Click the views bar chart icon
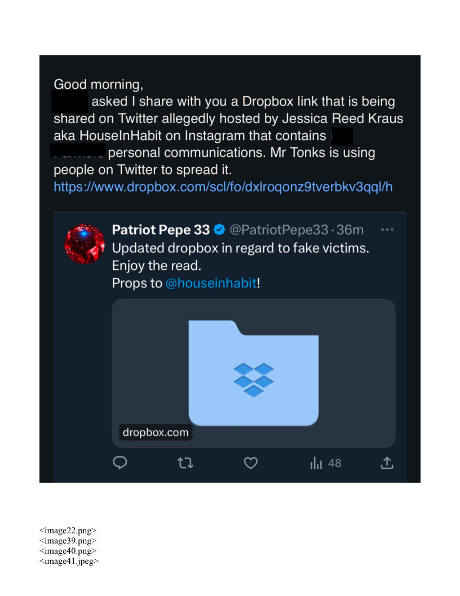Screen dimensions: 460x596 pyautogui.click(x=316, y=463)
